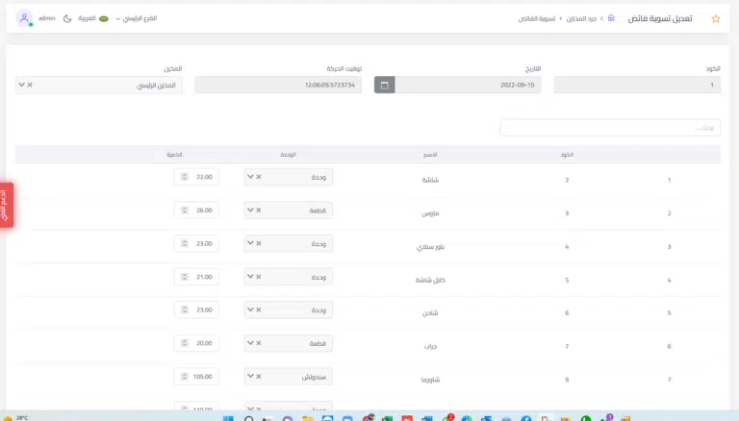This screenshot has width=739, height=421.
Task: Clear the unit selection in شاشة row
Action: pyautogui.click(x=258, y=177)
